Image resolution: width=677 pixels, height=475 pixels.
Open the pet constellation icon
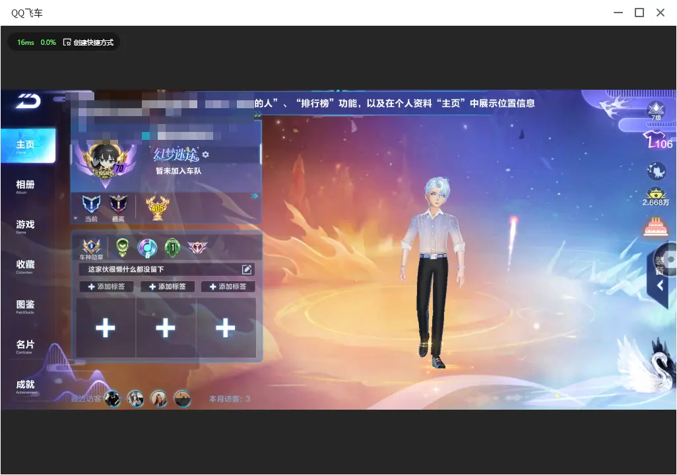657,171
